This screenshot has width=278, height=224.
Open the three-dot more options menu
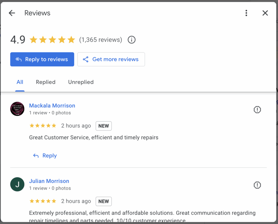246,13
